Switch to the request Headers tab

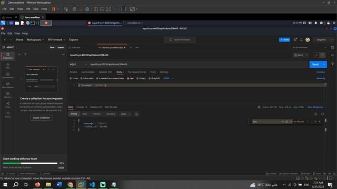[x=105, y=72]
